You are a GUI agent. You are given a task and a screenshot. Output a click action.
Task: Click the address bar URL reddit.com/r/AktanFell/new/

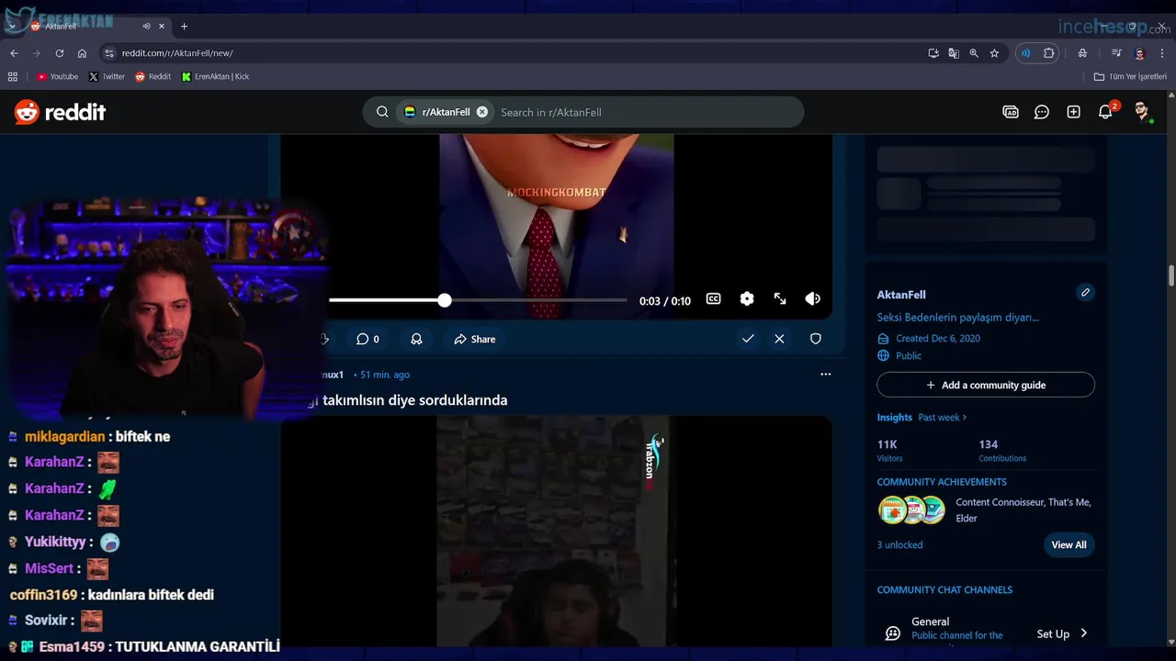point(177,53)
